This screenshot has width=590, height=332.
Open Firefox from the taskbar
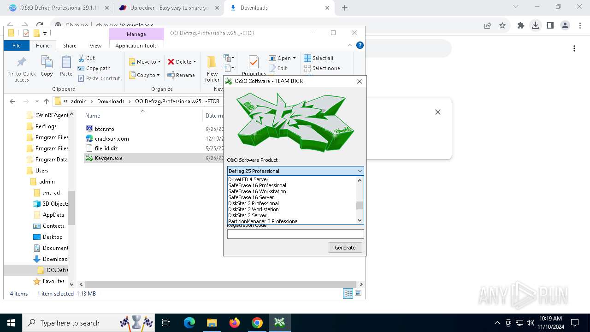(235, 323)
